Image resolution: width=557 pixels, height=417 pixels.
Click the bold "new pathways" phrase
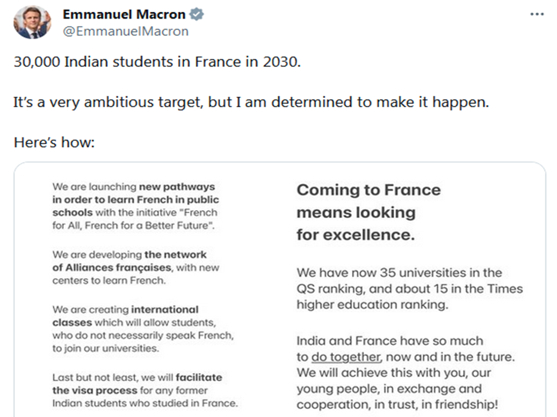[x=177, y=187]
